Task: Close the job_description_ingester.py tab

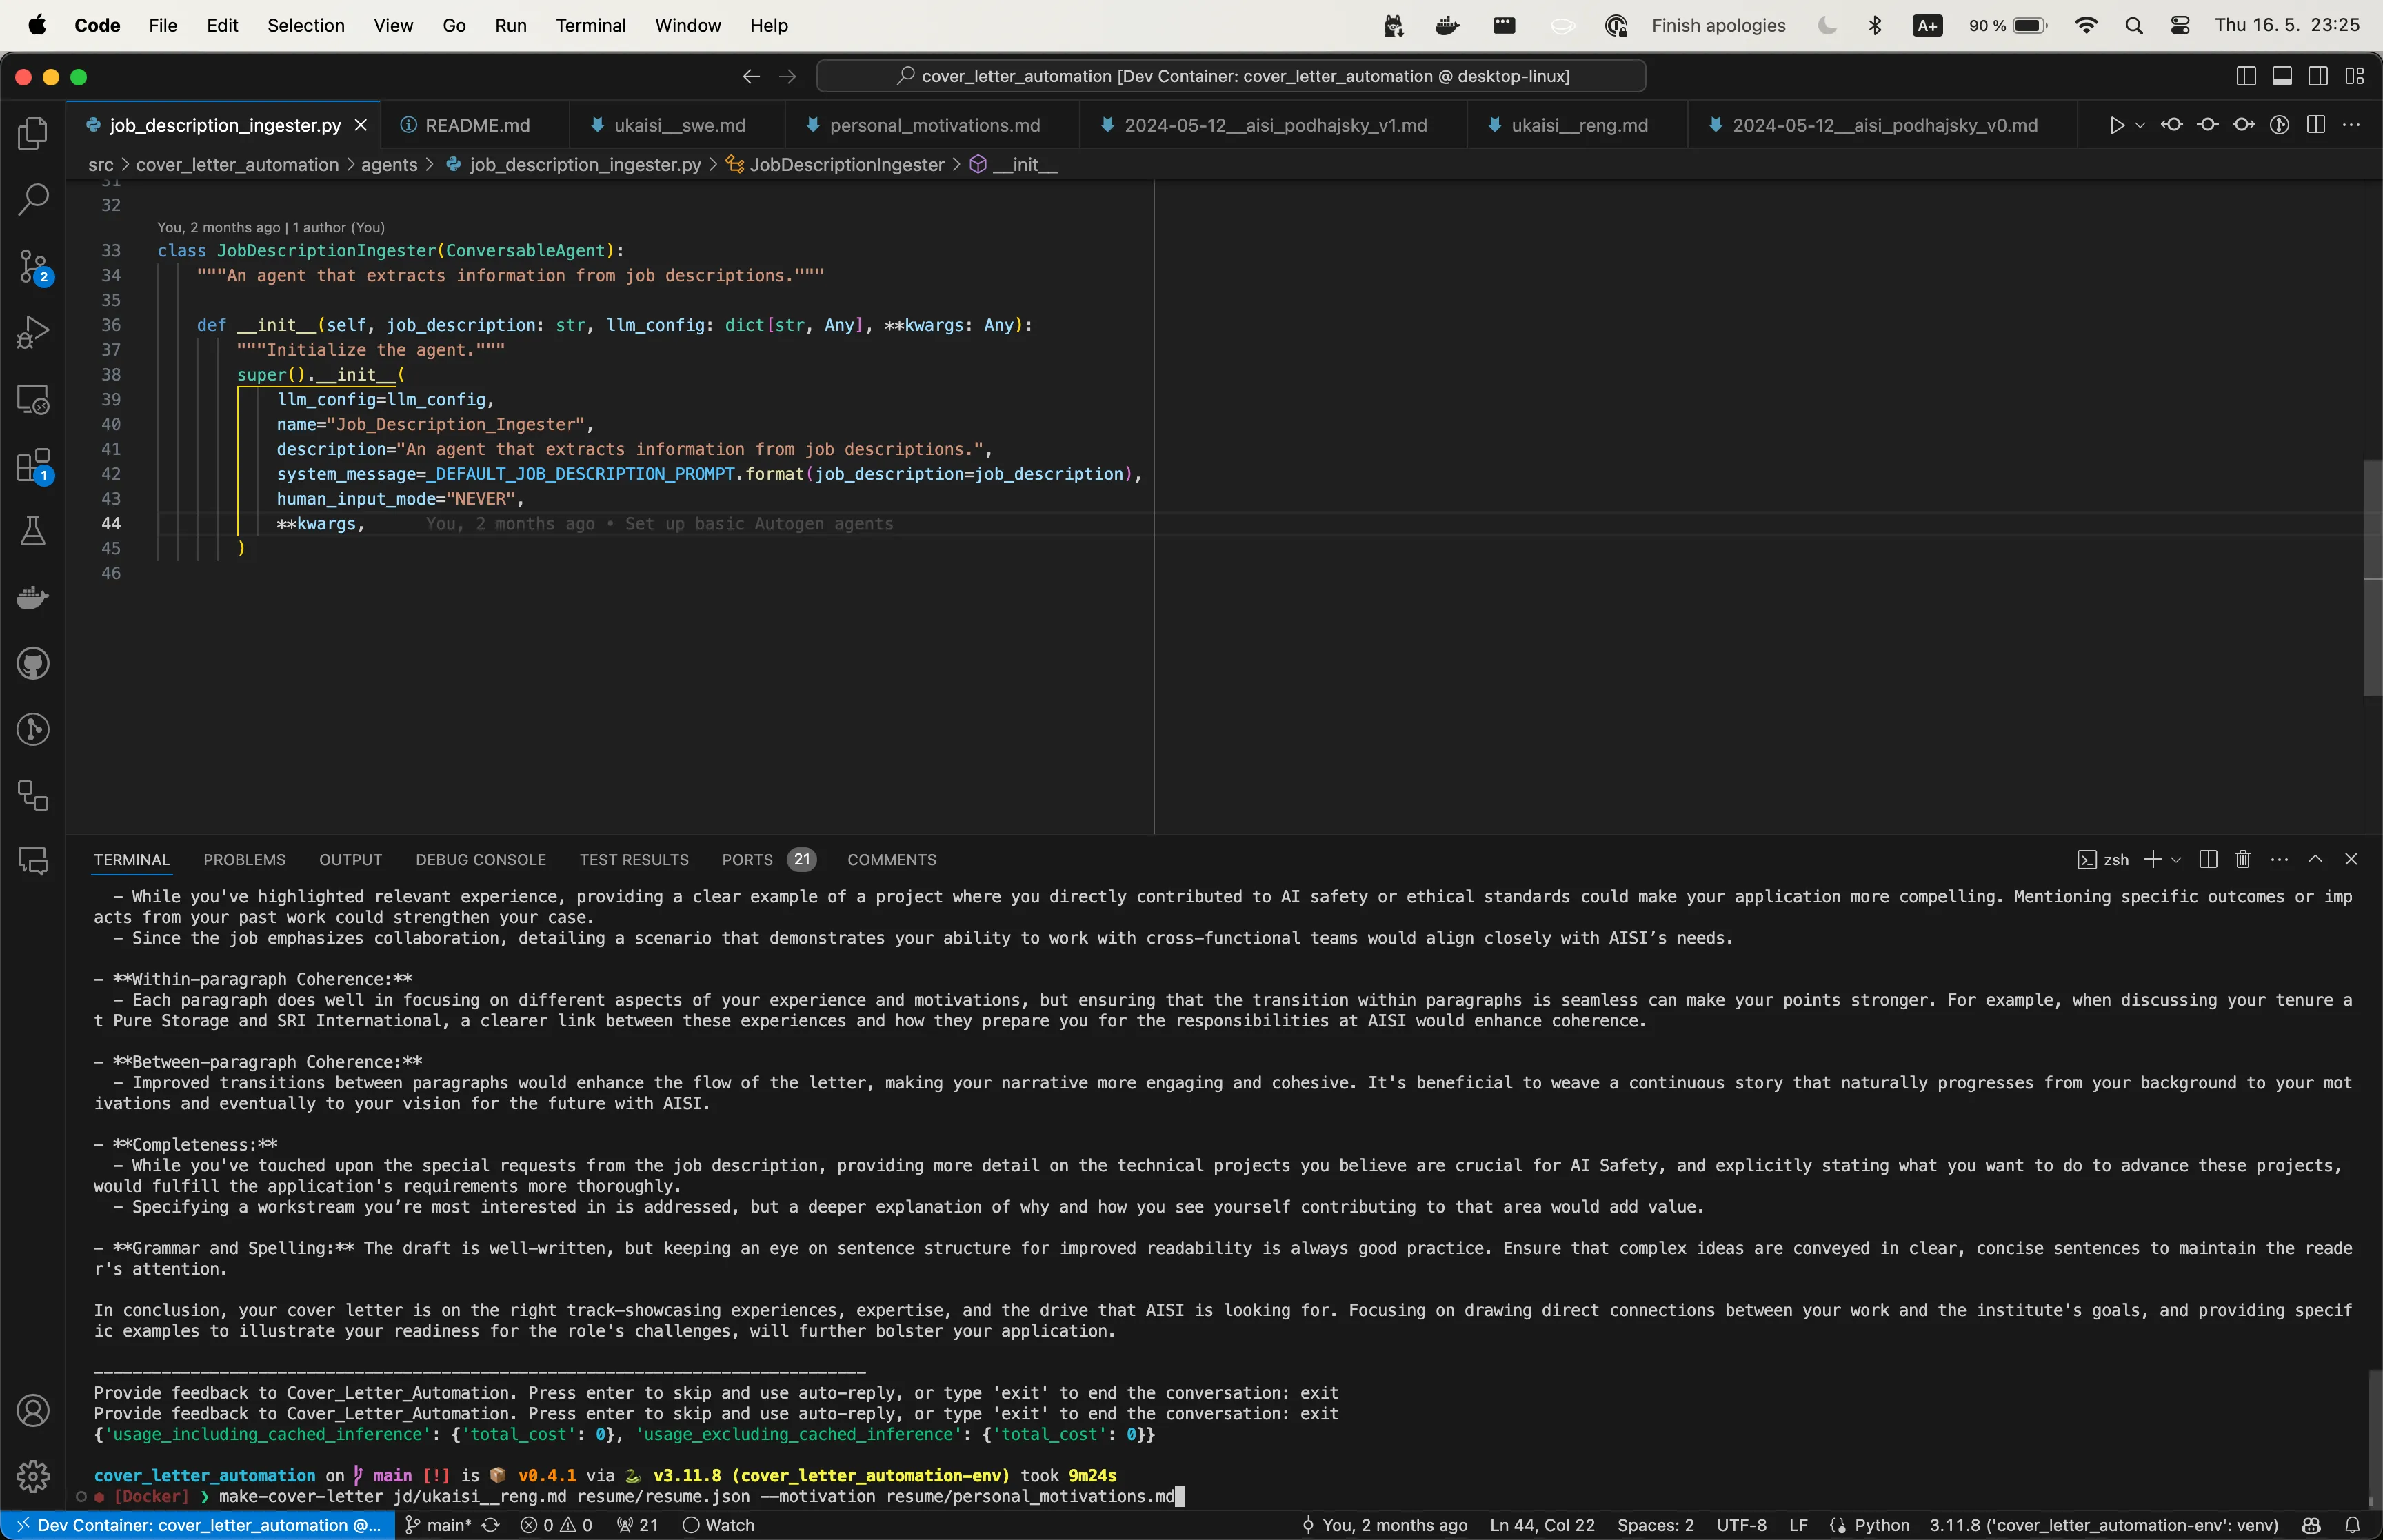Action: point(361,125)
